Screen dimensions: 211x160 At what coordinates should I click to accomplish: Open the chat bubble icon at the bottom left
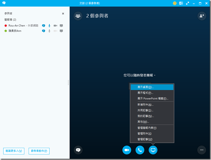[78, 150]
